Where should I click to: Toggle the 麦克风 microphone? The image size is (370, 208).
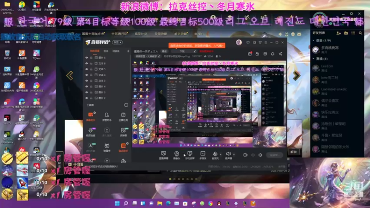(215, 155)
